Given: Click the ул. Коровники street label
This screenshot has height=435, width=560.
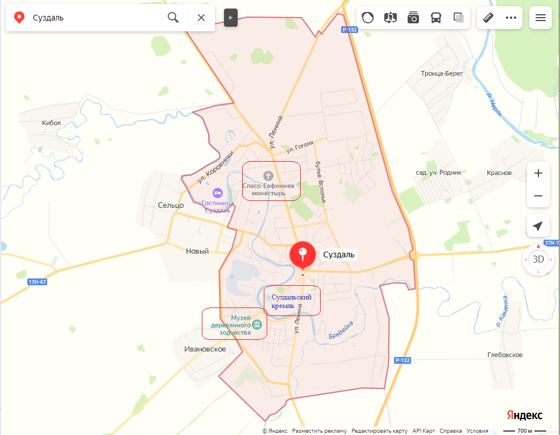Looking at the screenshot, I should [215, 167].
